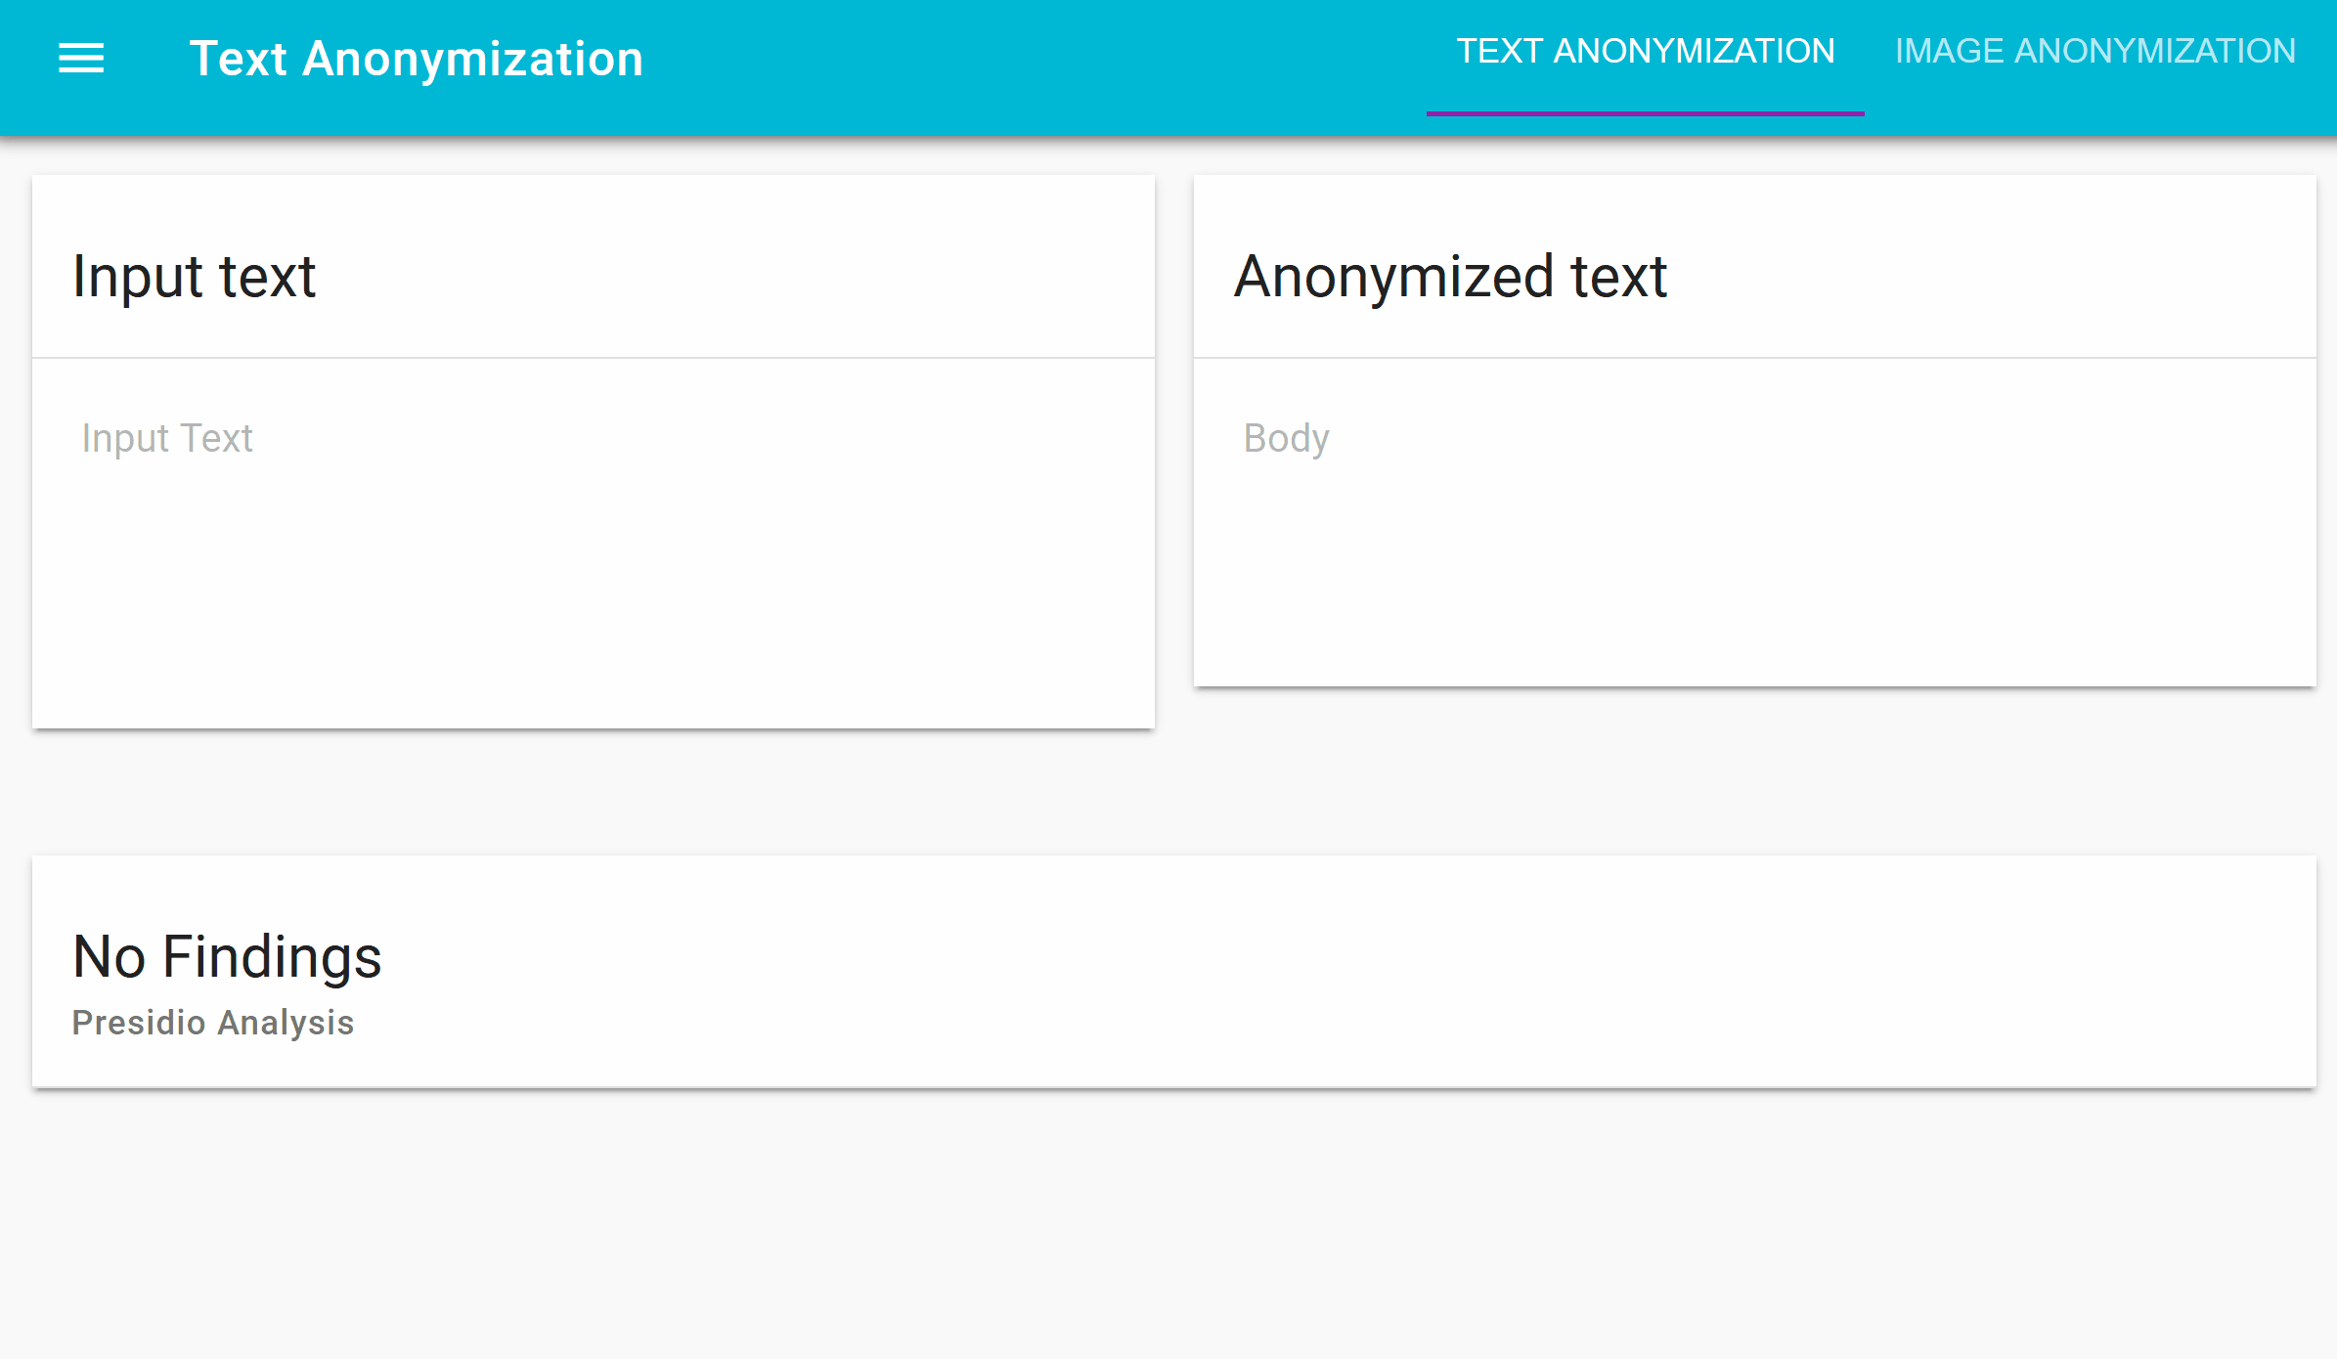Viewport: 2337px width, 1359px height.
Task: Click the Anonymized text card heading
Action: coord(1450,277)
